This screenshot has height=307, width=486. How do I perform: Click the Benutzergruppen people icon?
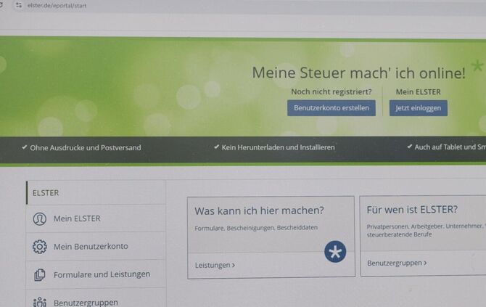click(40, 302)
